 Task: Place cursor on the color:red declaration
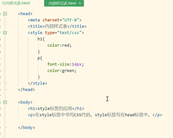click(59, 45)
